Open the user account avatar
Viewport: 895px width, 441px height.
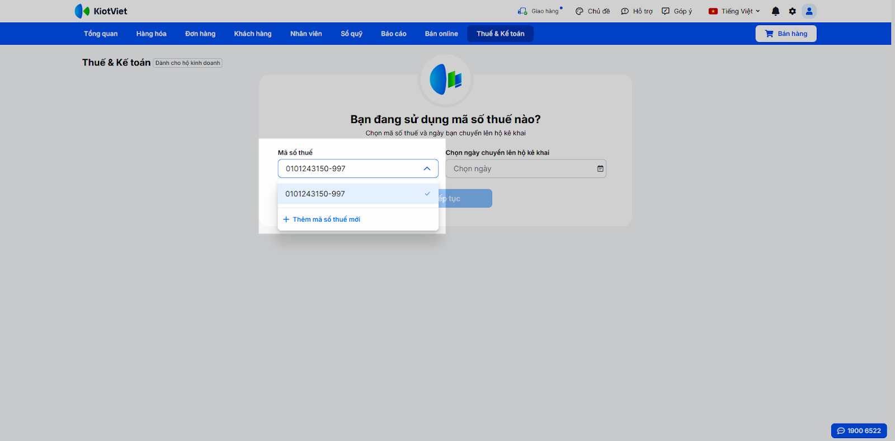point(809,11)
